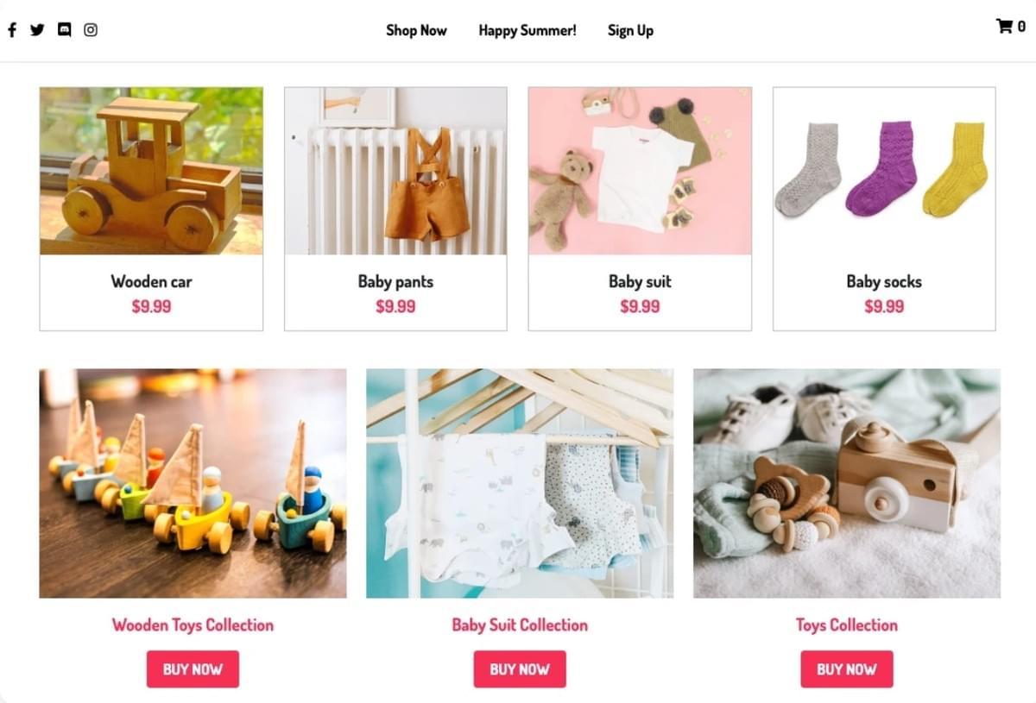
Task: Open the Baby pants product image
Action: [x=395, y=171]
